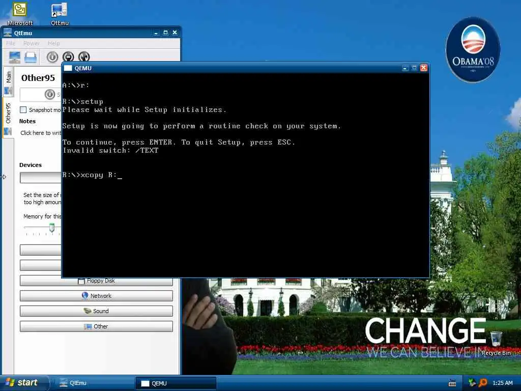The image size is (521, 391).
Task: Minimize the QEMU console window
Action: [405, 68]
